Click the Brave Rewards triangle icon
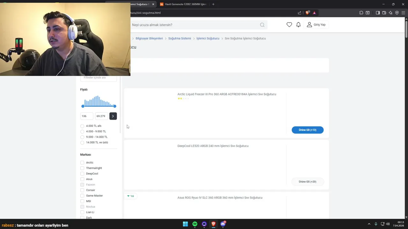This screenshot has width=408, height=229. [x=314, y=13]
